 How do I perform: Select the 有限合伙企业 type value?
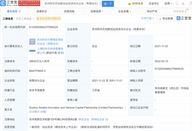[x=37, y=81]
